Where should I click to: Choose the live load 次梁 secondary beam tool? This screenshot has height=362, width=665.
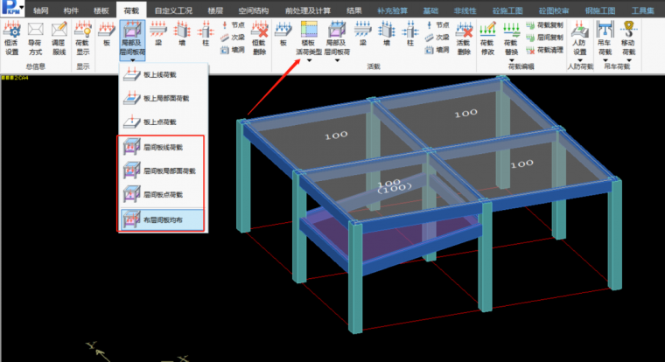tap(437, 38)
